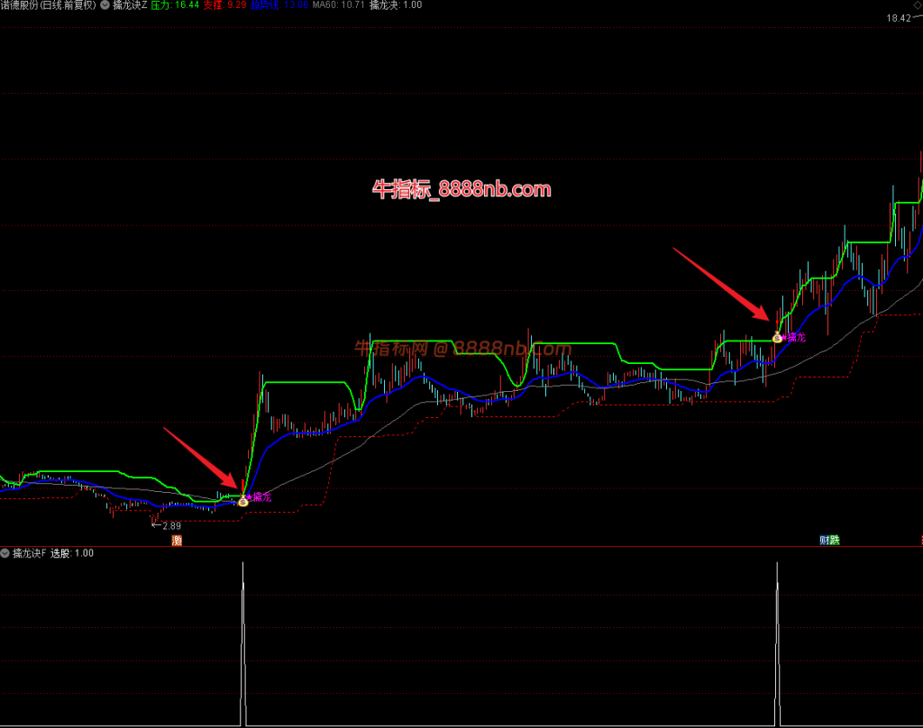Click the 牛指标_8888nb.com red watermark link

coord(461,189)
